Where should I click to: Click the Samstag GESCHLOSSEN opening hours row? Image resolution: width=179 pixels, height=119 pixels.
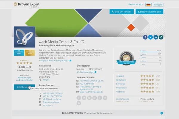89,69
